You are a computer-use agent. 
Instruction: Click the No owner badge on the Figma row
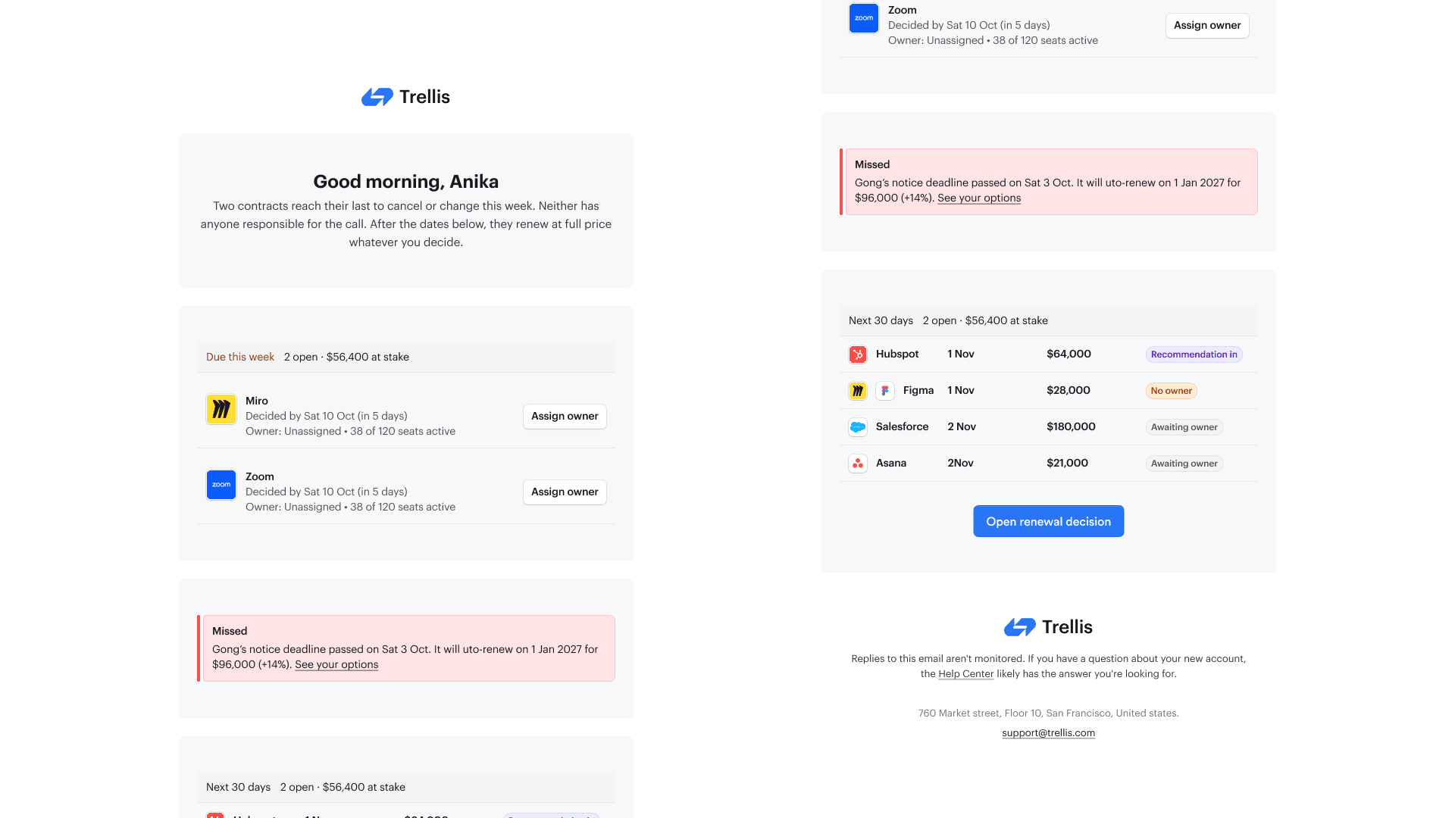pyautogui.click(x=1171, y=391)
